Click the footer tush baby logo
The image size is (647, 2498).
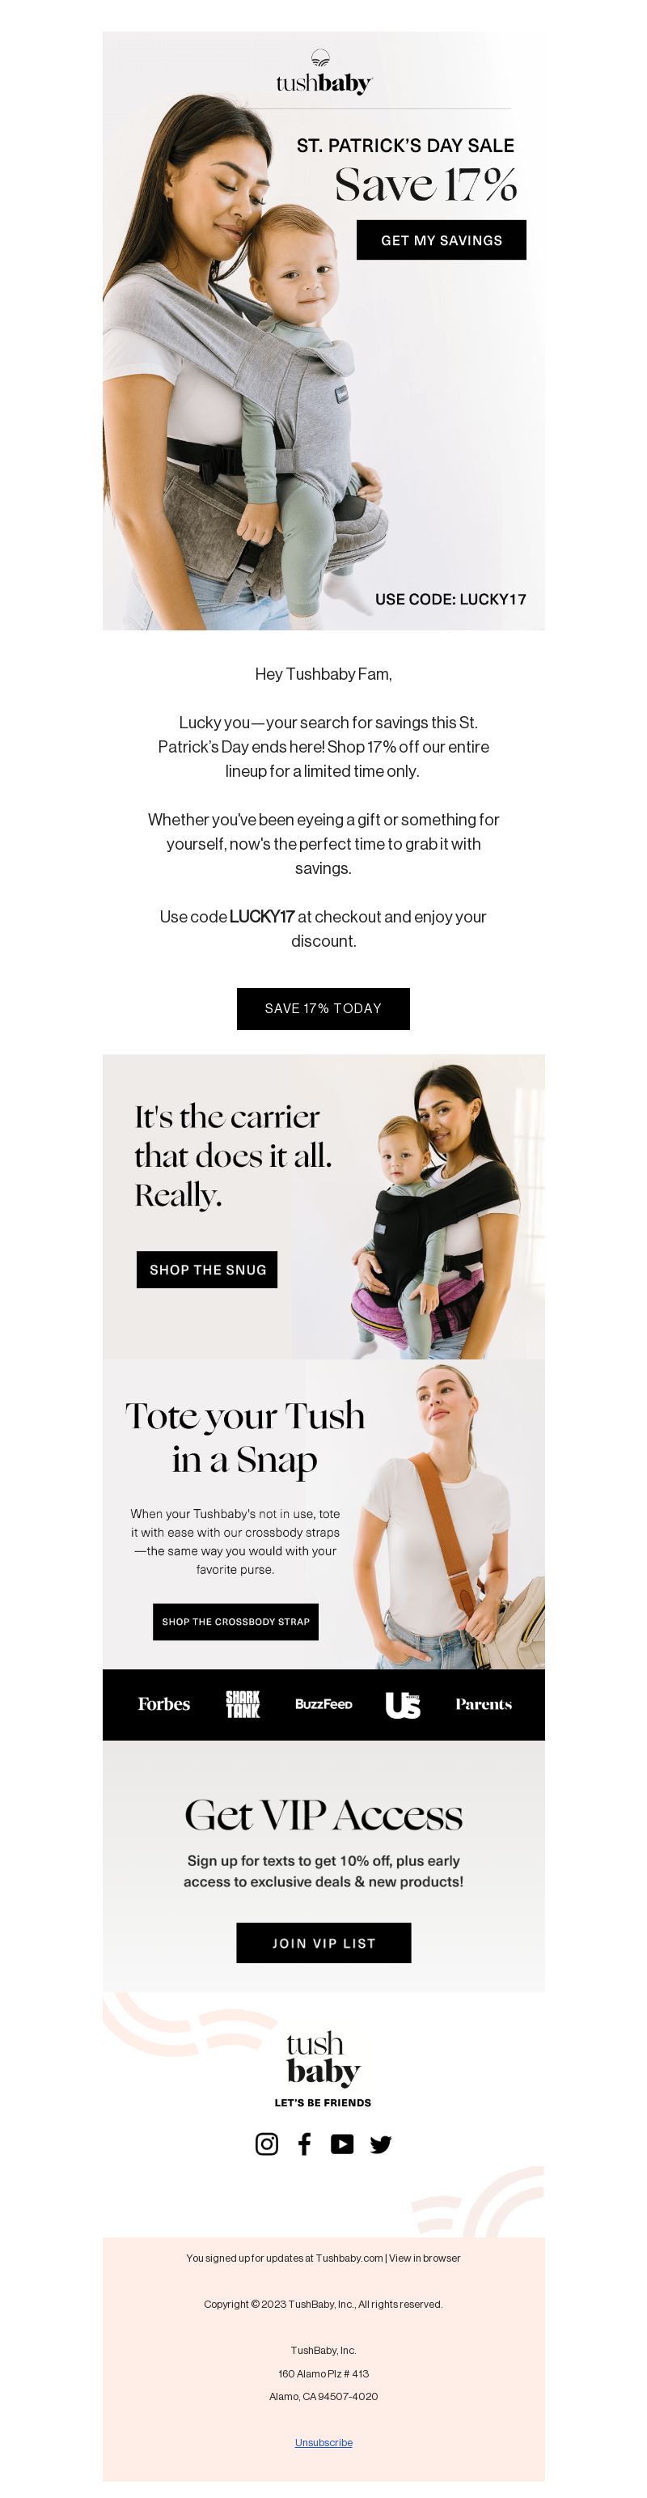coord(323,2058)
